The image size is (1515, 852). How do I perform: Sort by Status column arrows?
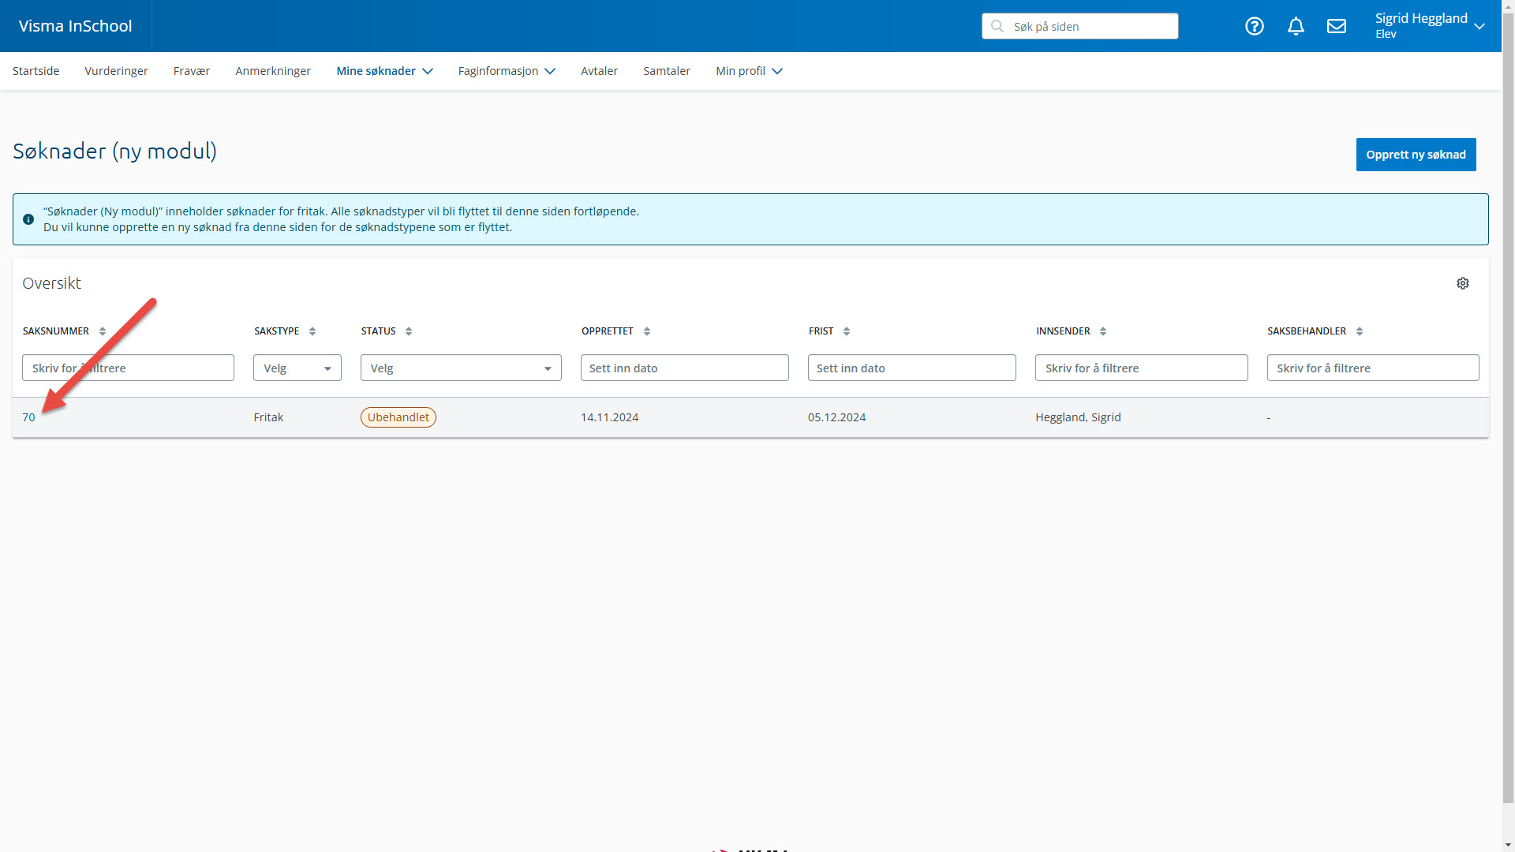tap(409, 331)
